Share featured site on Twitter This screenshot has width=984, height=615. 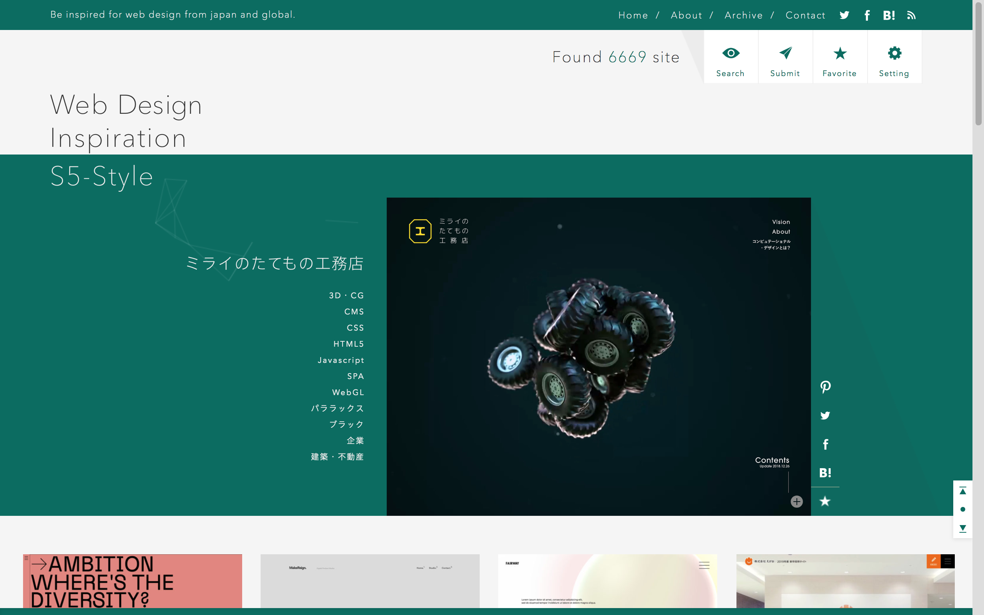click(825, 415)
